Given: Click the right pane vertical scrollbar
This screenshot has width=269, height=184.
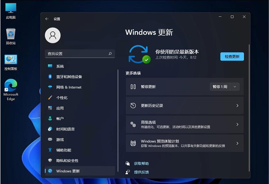Looking at the screenshot, I should pyautogui.click(x=249, y=108).
